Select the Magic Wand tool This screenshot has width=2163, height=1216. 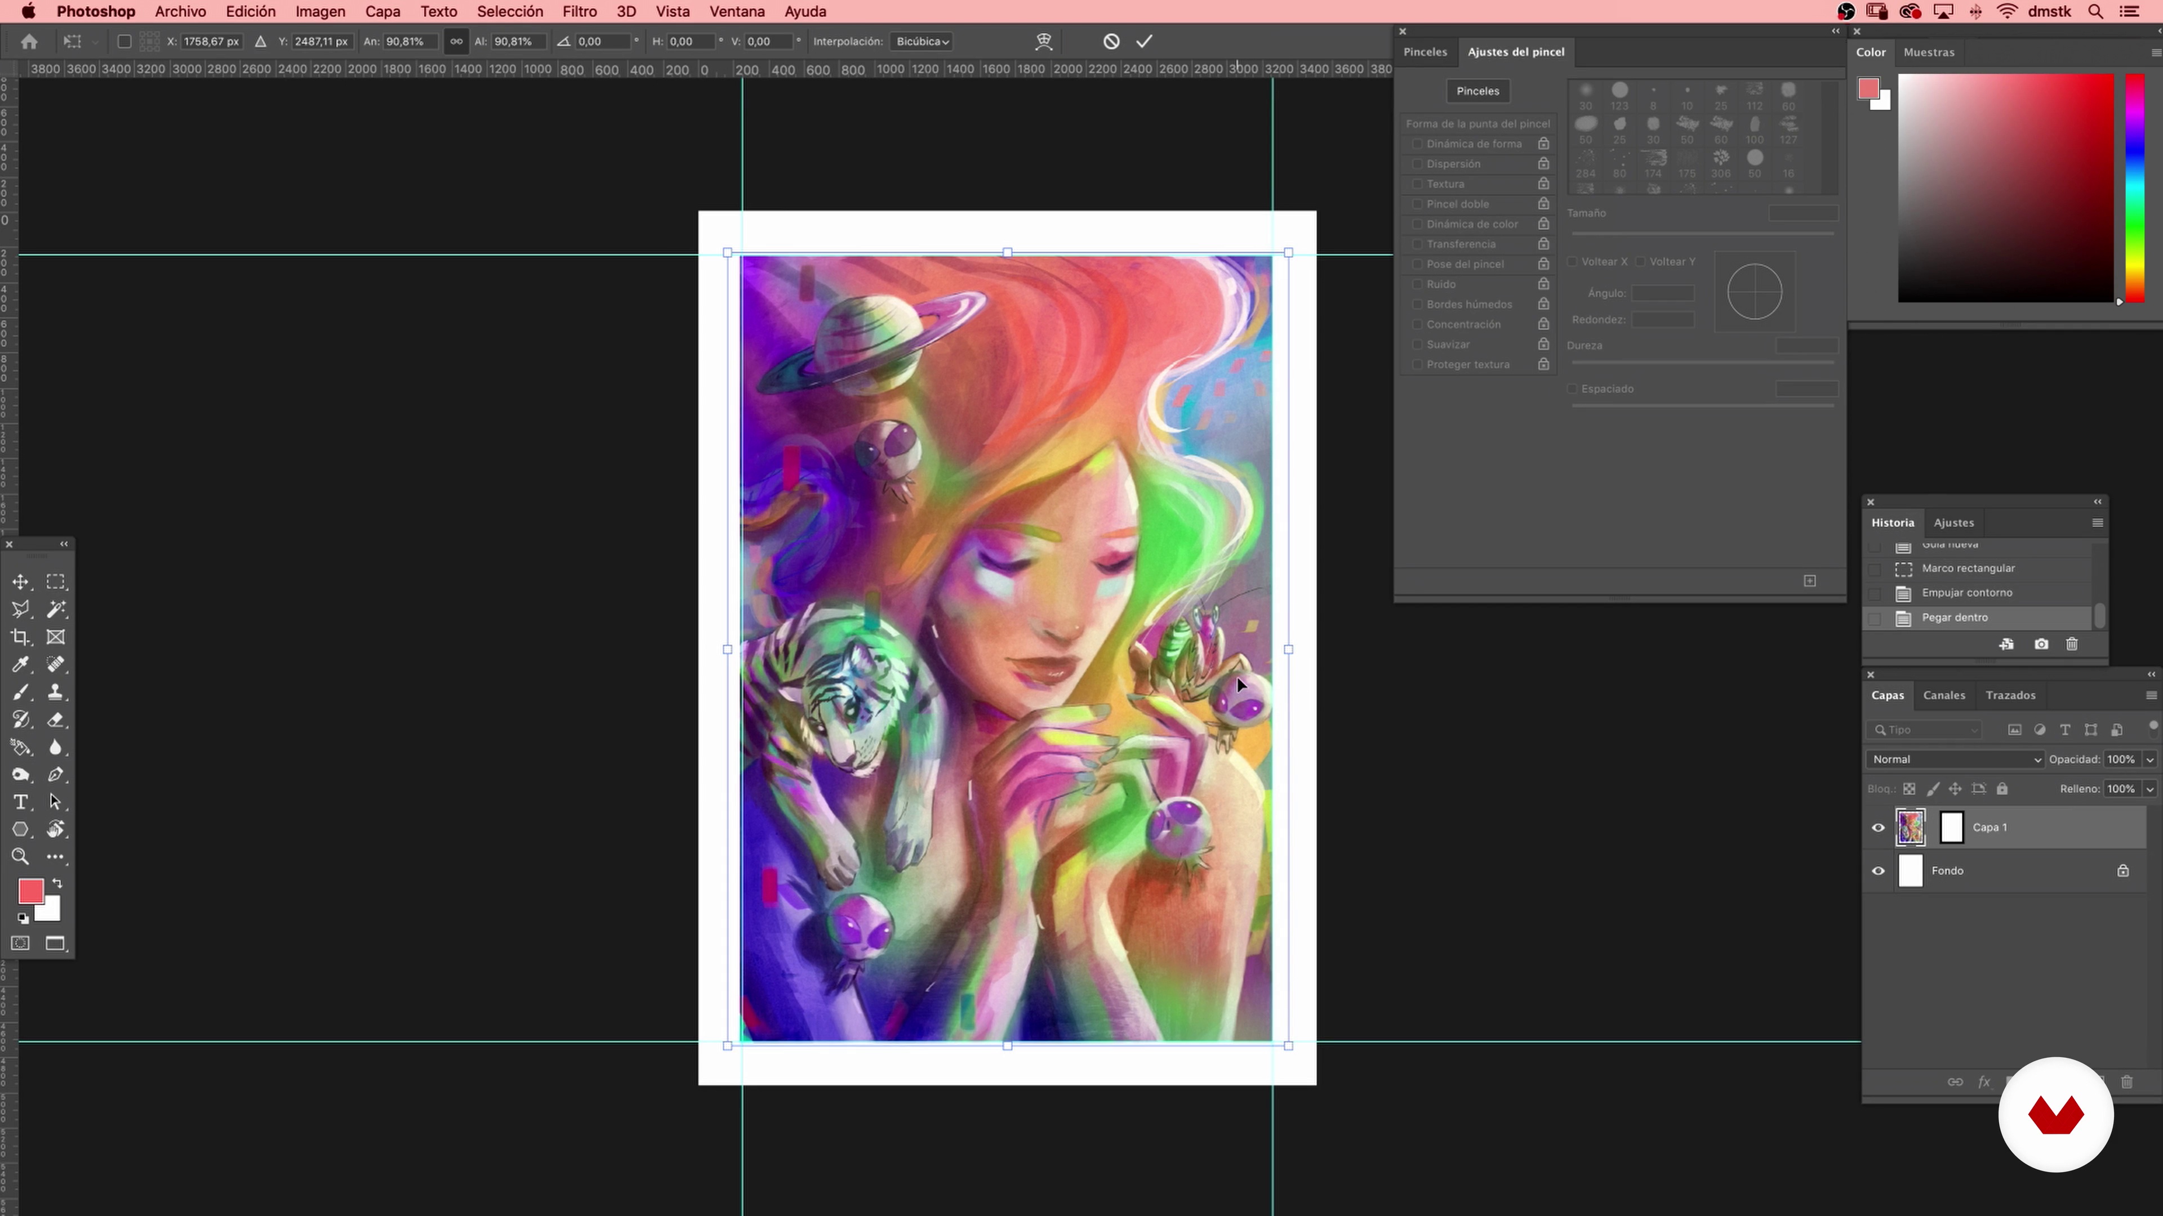click(55, 609)
